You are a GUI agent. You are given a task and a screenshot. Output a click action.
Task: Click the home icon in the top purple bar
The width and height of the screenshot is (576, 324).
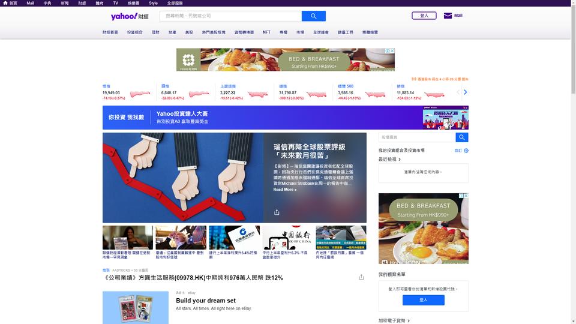(5, 3)
